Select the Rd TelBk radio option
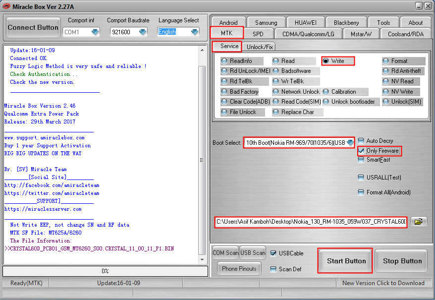435x300 pixels. coord(244,81)
